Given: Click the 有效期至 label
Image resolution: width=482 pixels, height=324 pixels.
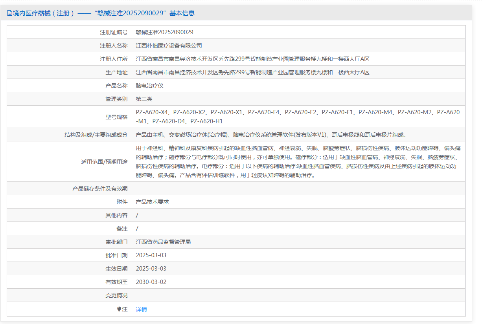Looking at the screenshot, I should 116,282.
